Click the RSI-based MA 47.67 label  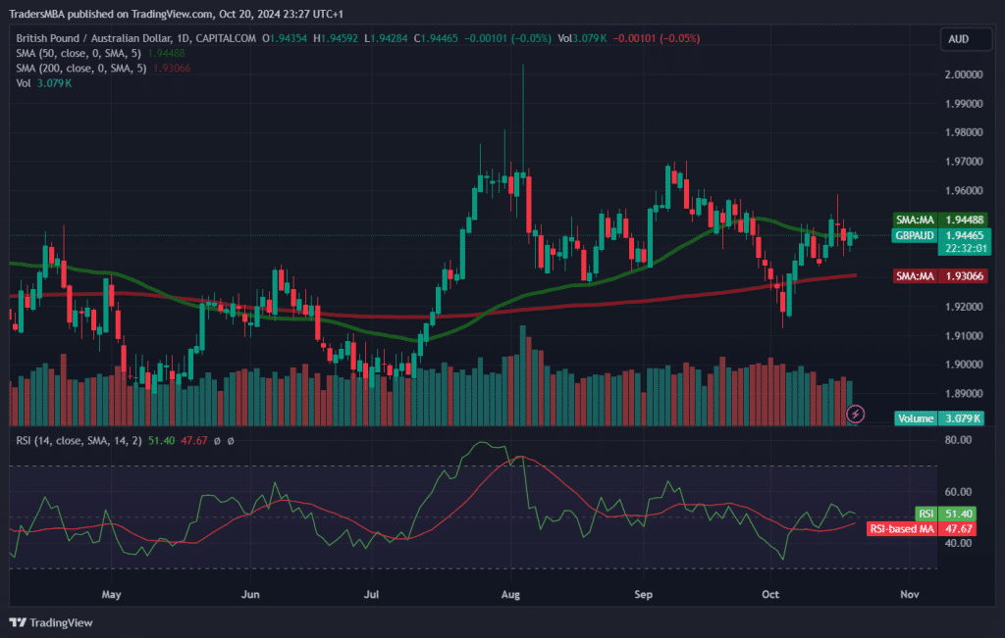click(x=923, y=528)
